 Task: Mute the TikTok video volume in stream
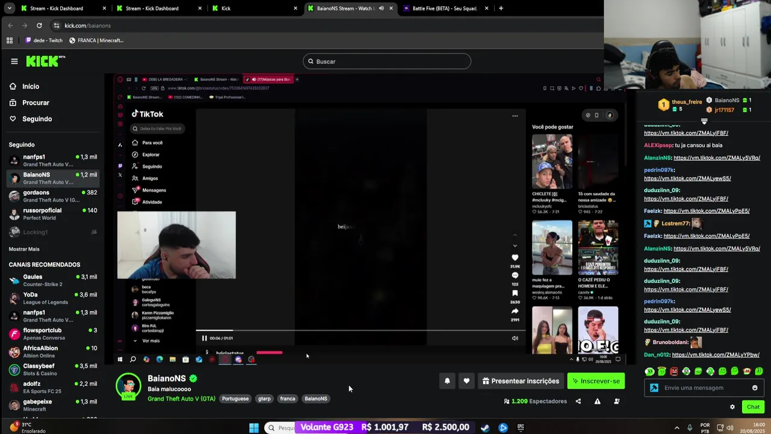point(515,338)
